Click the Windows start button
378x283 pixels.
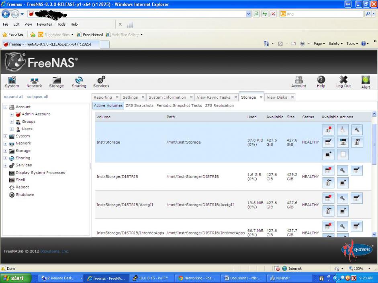16,278
